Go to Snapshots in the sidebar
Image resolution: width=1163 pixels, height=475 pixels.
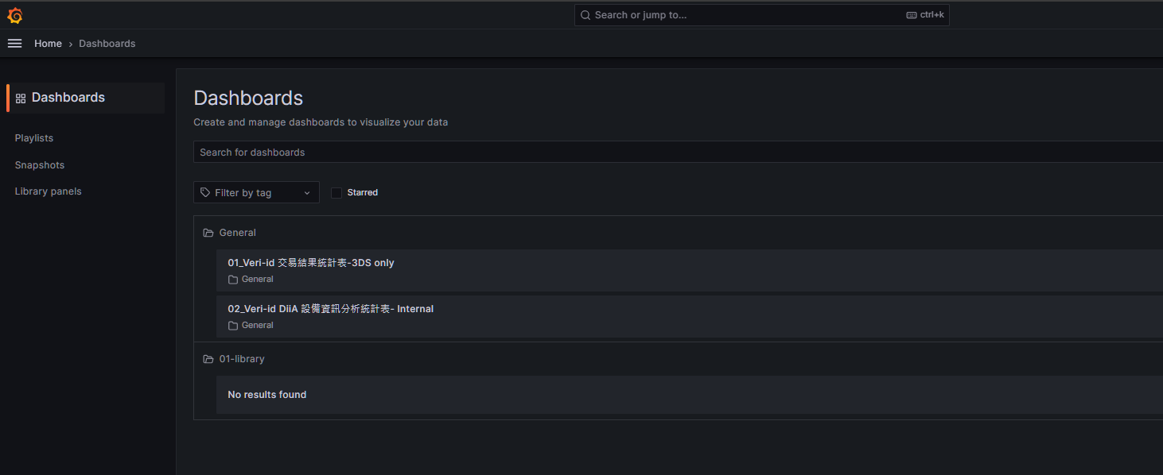[x=40, y=165]
